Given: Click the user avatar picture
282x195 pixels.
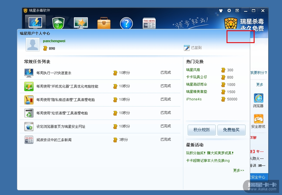Looking at the screenshot, I should [x=33, y=45].
